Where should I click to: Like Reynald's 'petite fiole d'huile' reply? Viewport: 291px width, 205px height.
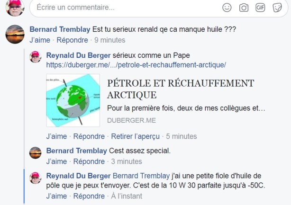click(x=56, y=196)
